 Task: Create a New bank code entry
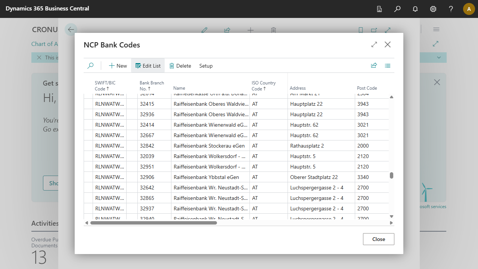coord(118,66)
